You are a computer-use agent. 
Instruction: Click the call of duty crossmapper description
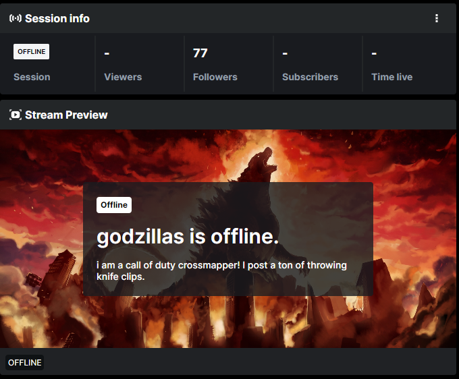coord(221,271)
